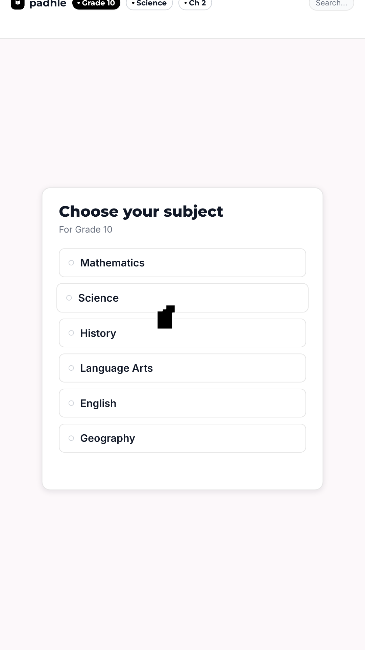Toggle the Geography radio circle

(71, 438)
